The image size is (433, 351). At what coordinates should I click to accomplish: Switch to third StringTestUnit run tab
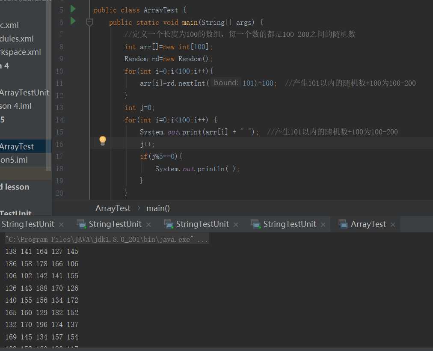[x=202, y=224]
